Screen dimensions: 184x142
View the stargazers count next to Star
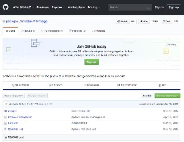155,21
